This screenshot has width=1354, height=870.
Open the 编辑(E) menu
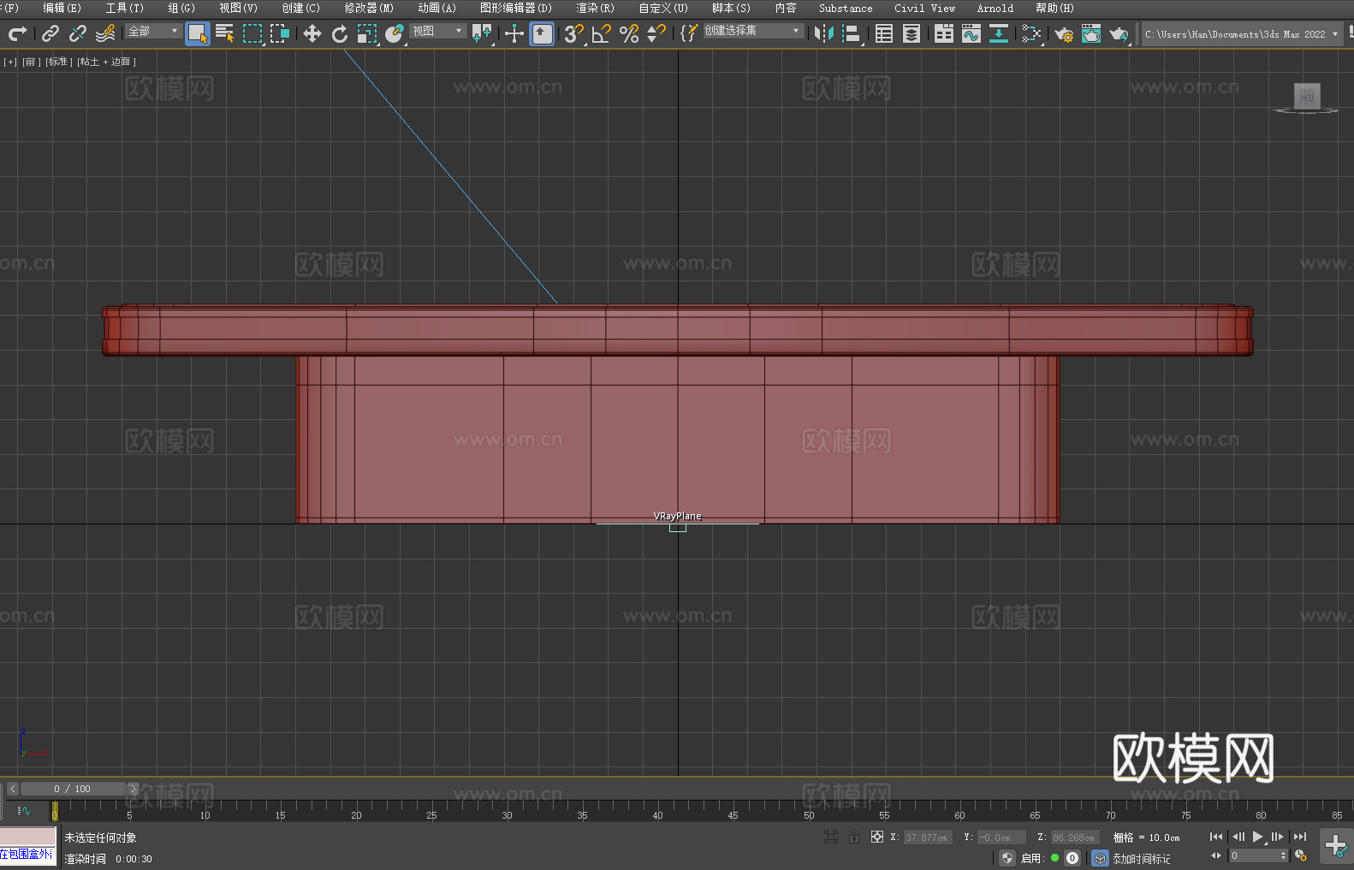[62, 9]
